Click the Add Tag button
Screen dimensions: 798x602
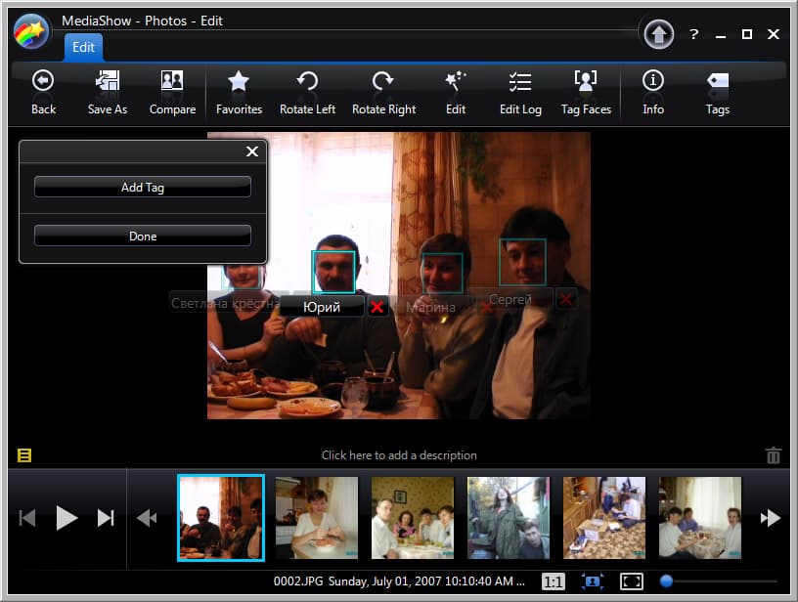point(143,187)
